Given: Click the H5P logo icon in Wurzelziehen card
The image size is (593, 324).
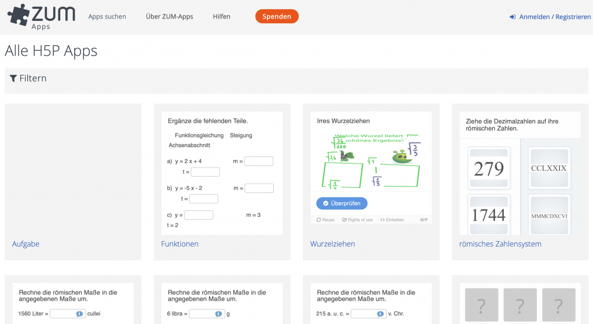Looking at the screenshot, I should click(423, 220).
